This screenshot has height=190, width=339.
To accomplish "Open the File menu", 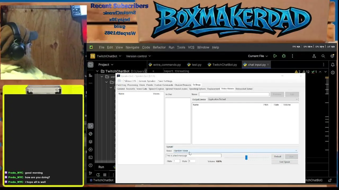I will (102, 47).
